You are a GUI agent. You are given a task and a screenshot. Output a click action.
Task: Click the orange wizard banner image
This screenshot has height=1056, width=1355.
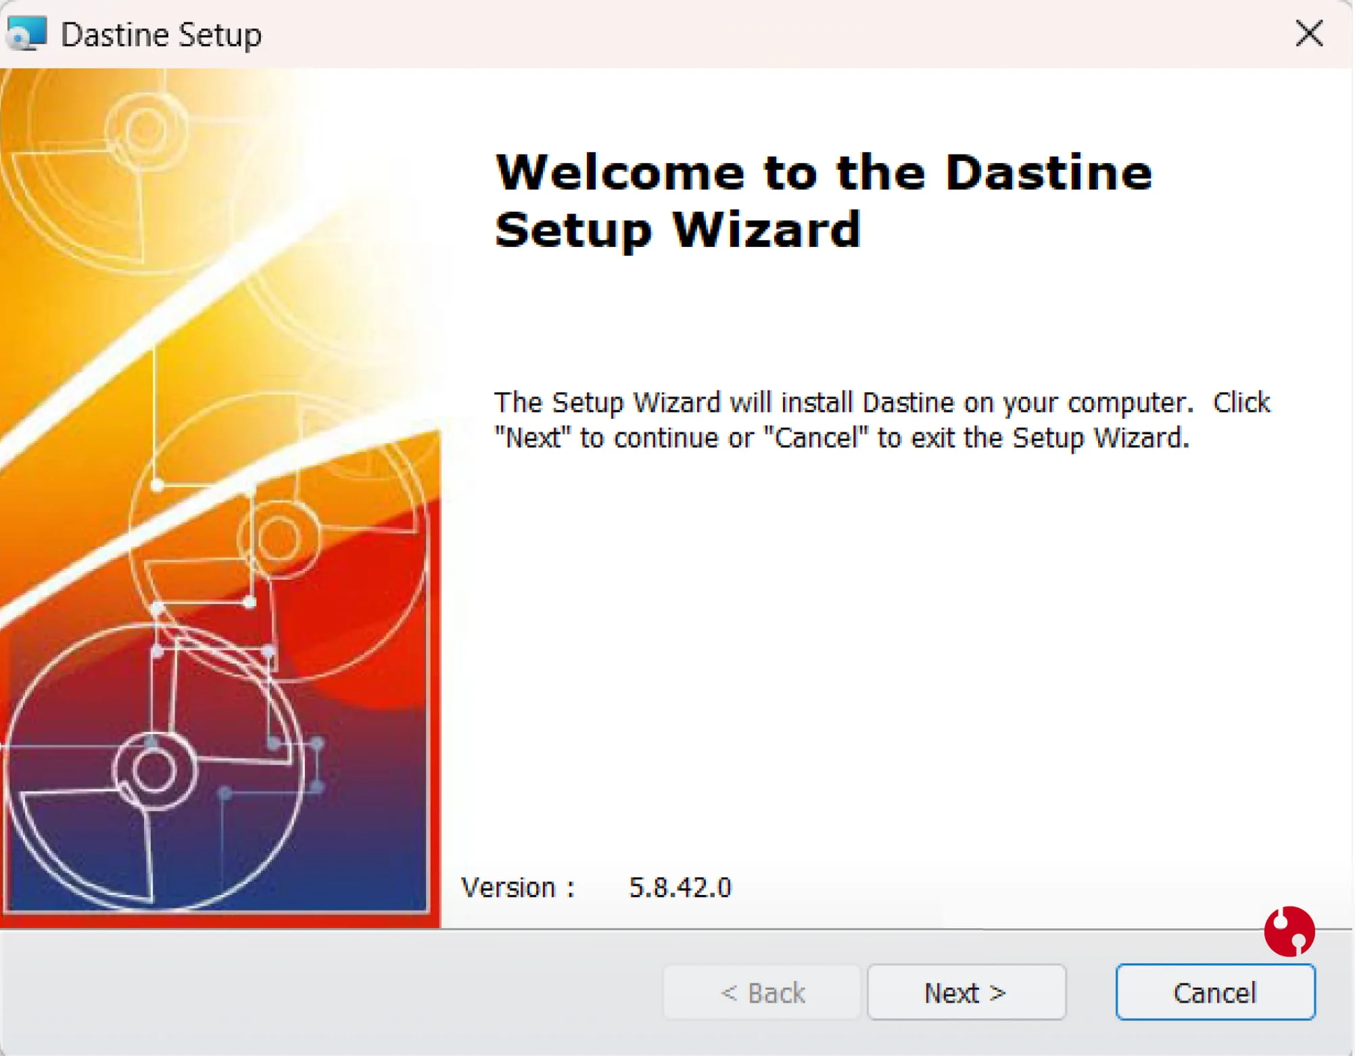[220, 498]
